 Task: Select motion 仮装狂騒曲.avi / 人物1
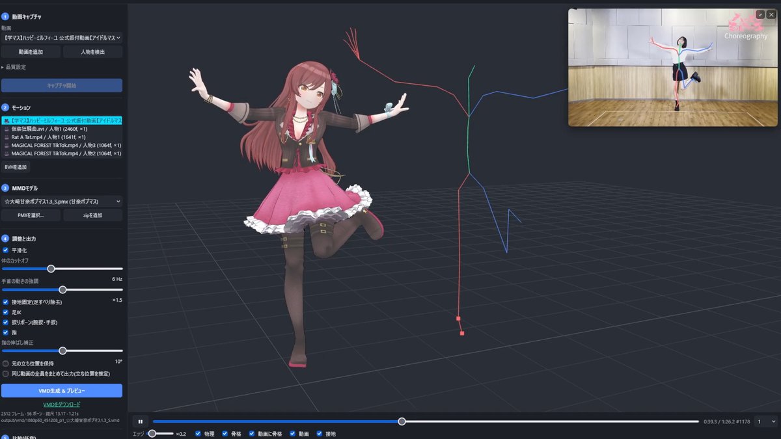point(62,129)
